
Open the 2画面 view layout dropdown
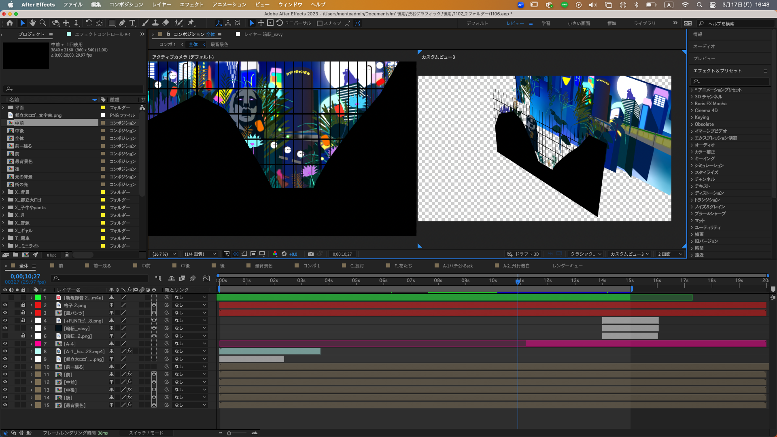[x=670, y=254]
